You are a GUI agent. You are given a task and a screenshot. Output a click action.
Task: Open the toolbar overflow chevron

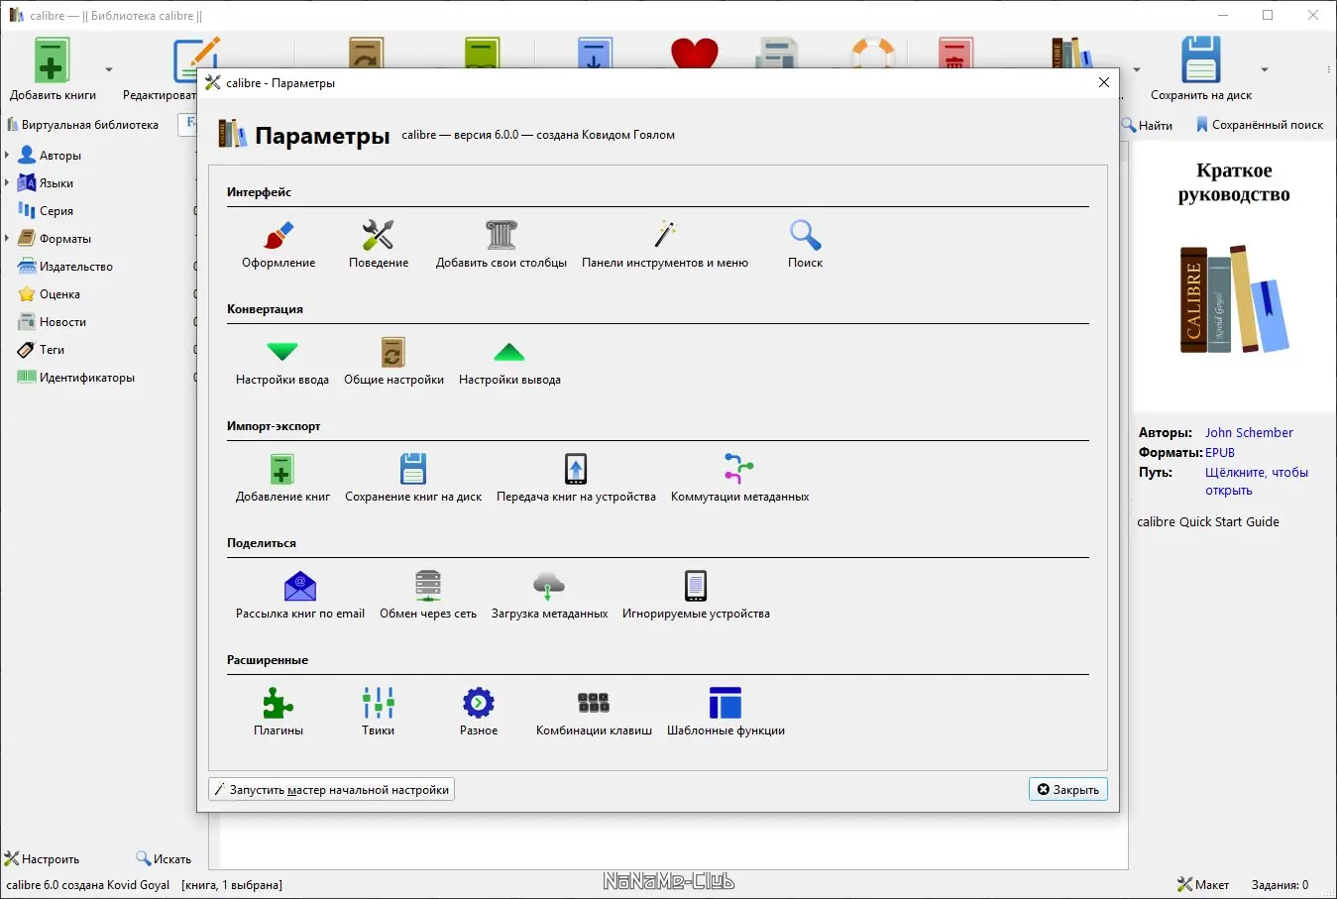[x=1329, y=69]
